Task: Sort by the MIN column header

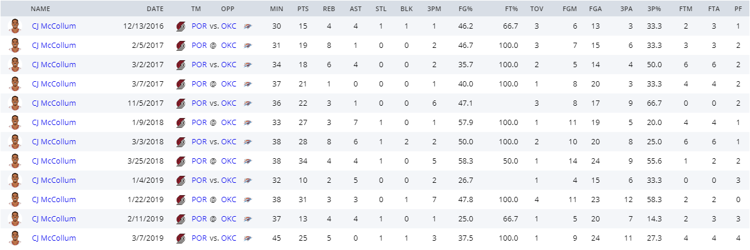Action: [x=276, y=9]
